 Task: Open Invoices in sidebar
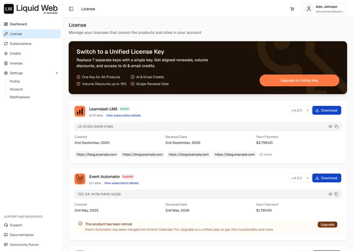pos(31,63)
